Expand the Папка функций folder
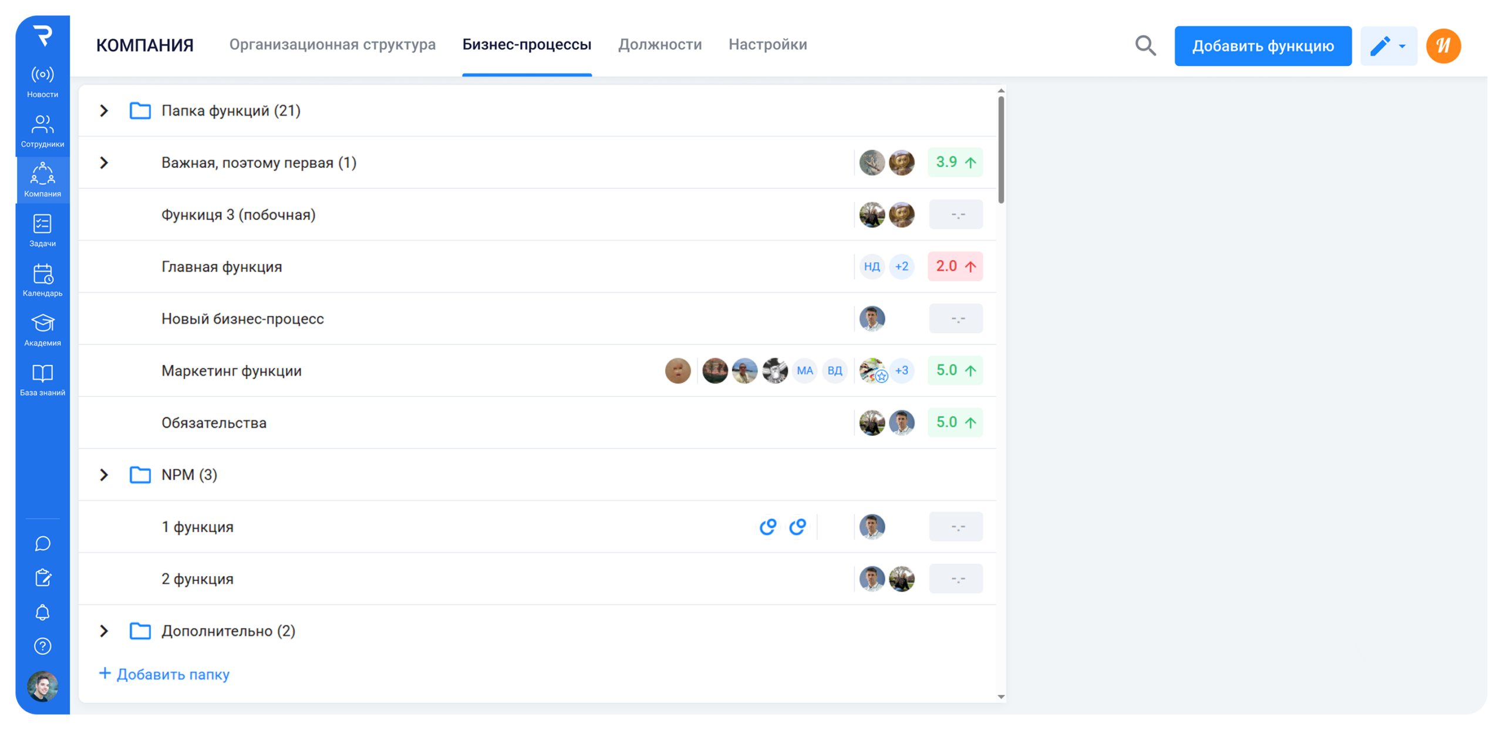This screenshot has height=730, width=1503. [x=104, y=110]
